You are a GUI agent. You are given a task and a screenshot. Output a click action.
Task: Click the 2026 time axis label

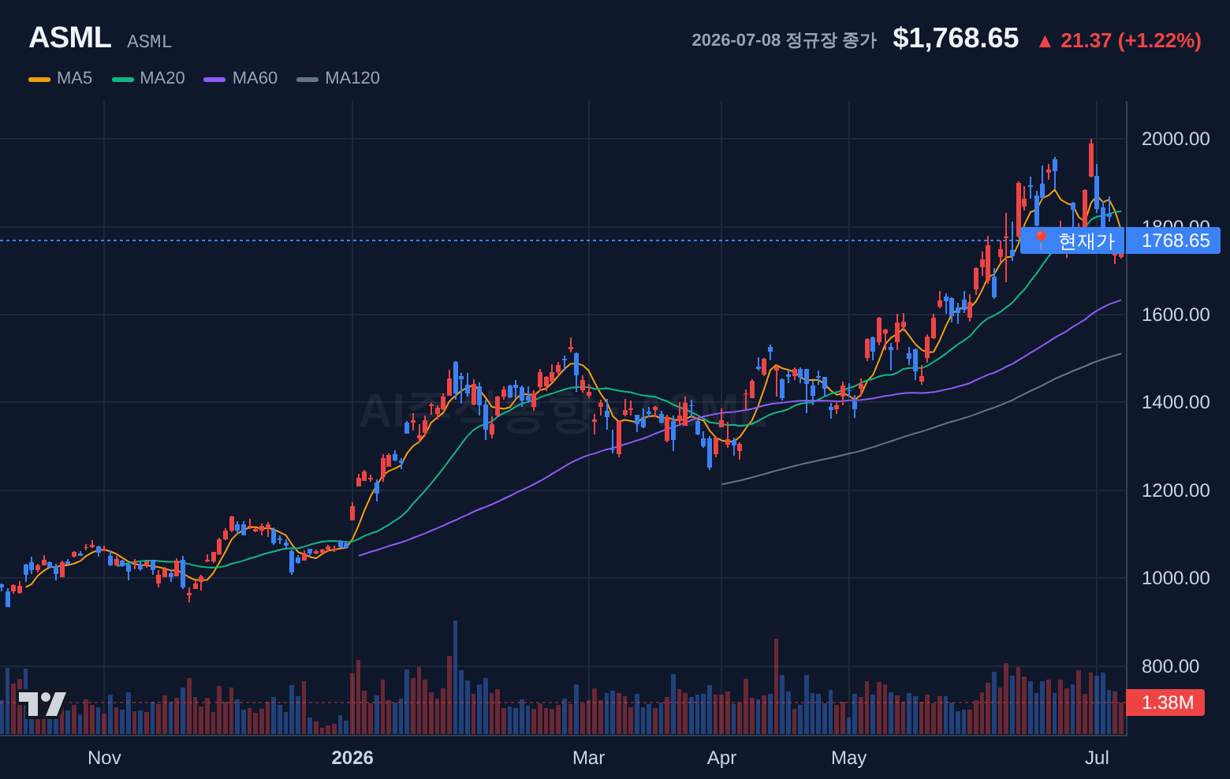[x=352, y=758]
